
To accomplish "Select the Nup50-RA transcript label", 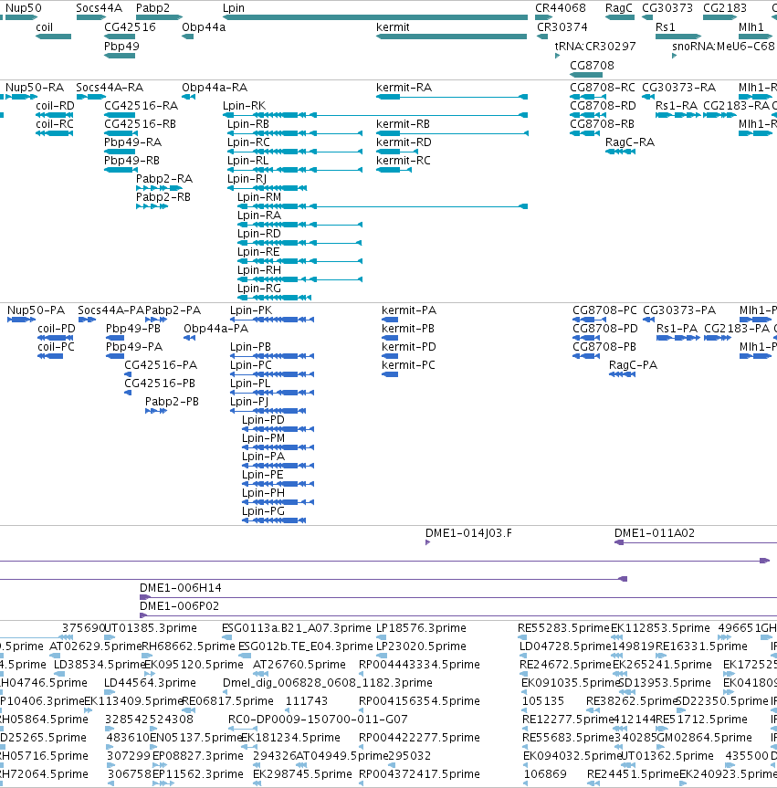I will tap(35, 88).
